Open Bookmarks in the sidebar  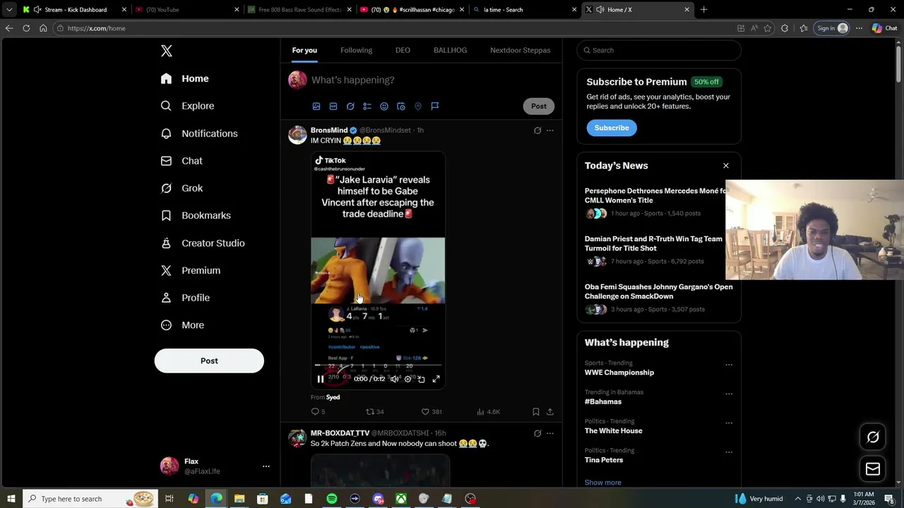click(x=196, y=215)
